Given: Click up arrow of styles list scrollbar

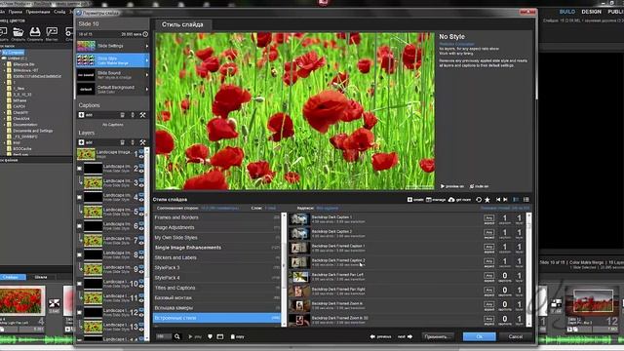Looking at the screenshot, I should 528,215.
